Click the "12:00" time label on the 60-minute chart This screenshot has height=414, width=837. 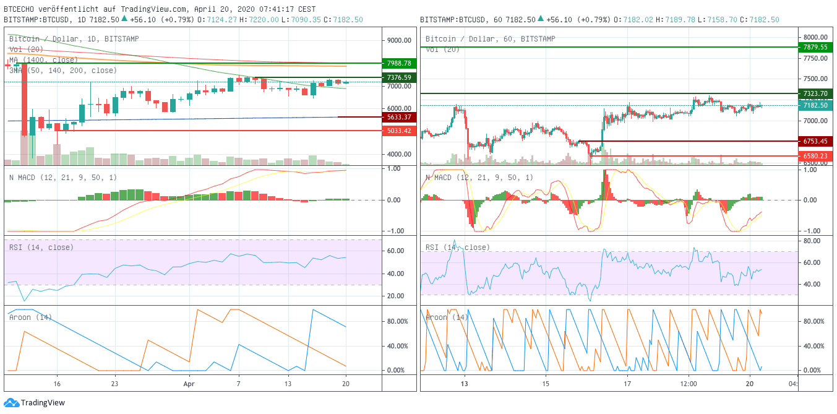689,383
